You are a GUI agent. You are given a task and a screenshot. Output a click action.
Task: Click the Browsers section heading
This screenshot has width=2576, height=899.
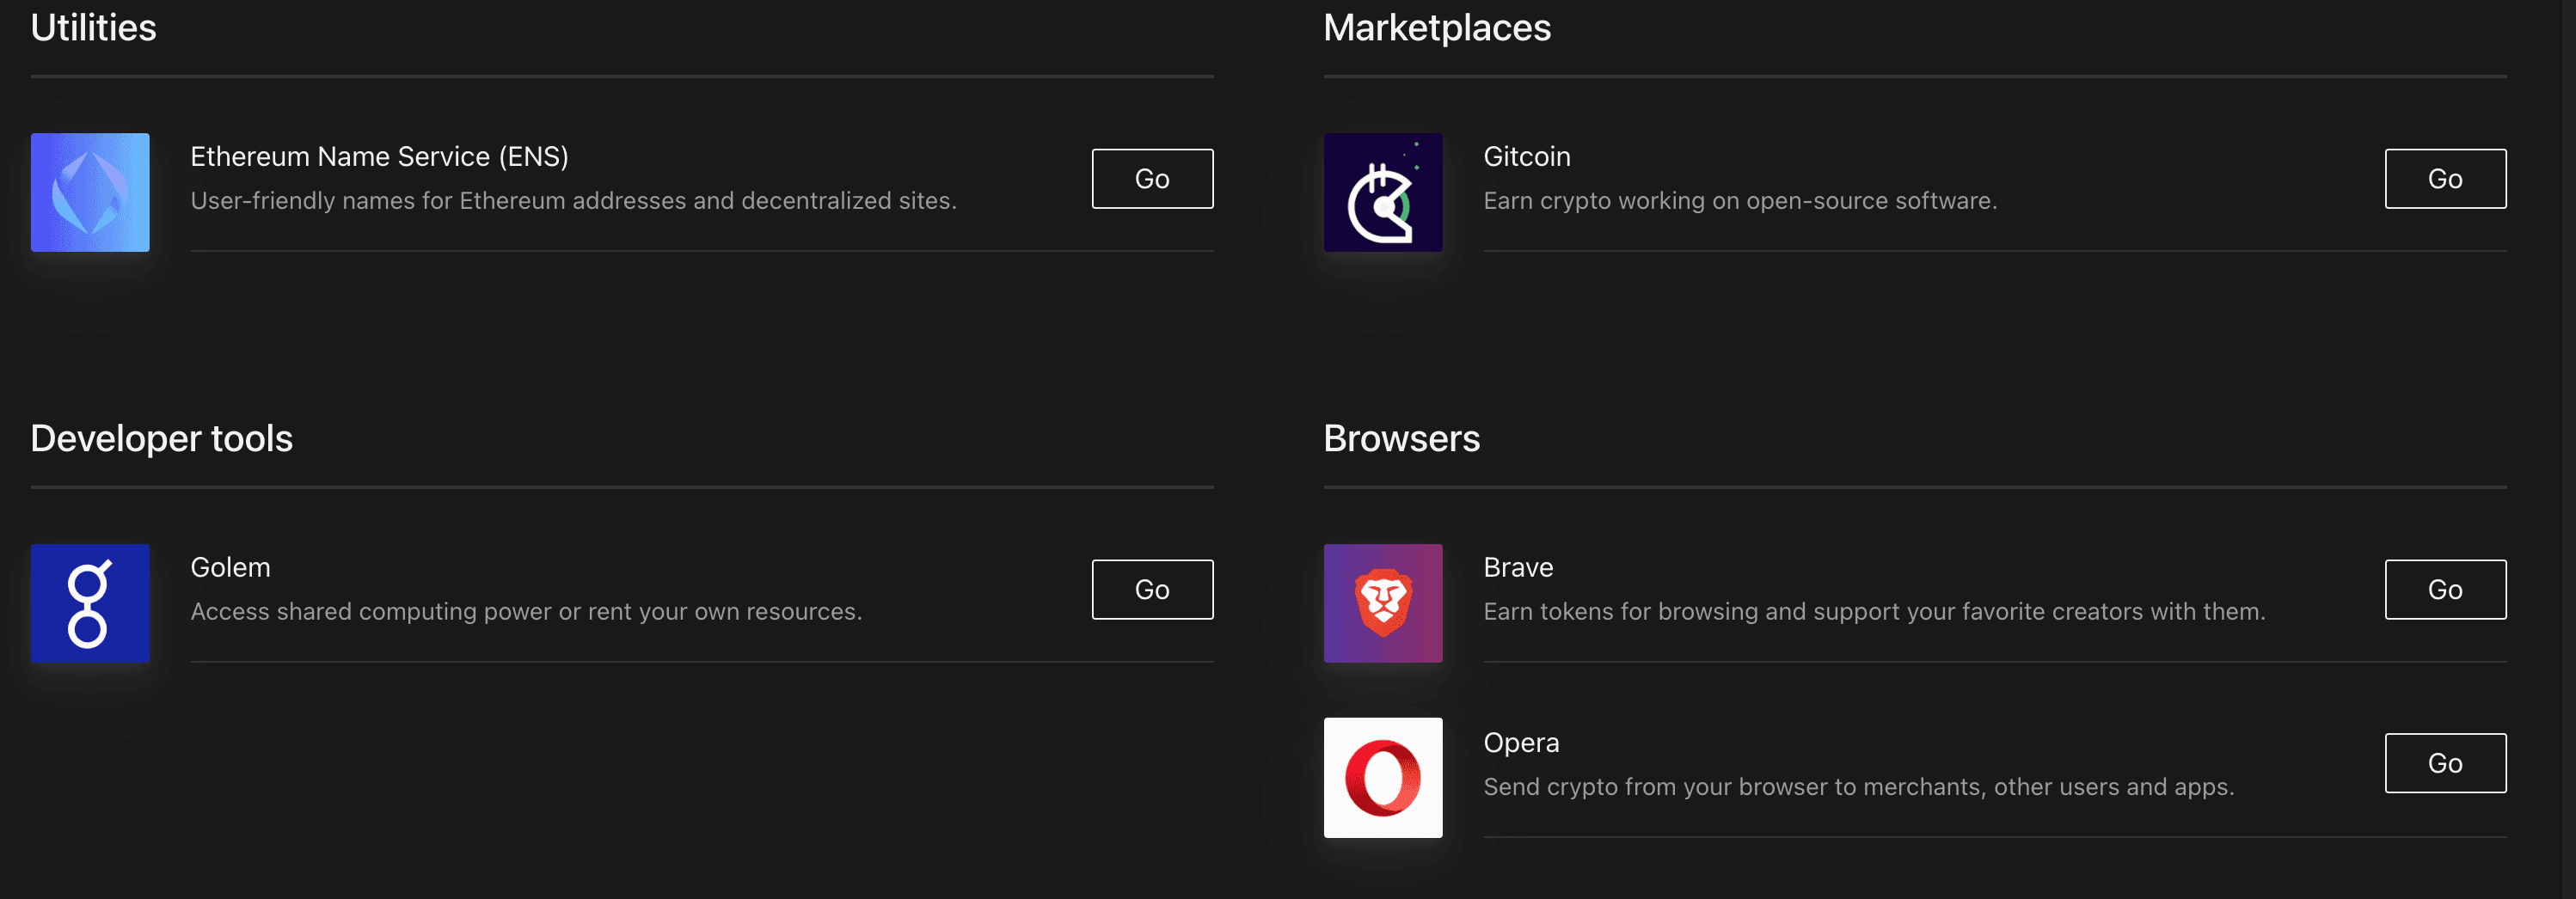tap(1400, 438)
